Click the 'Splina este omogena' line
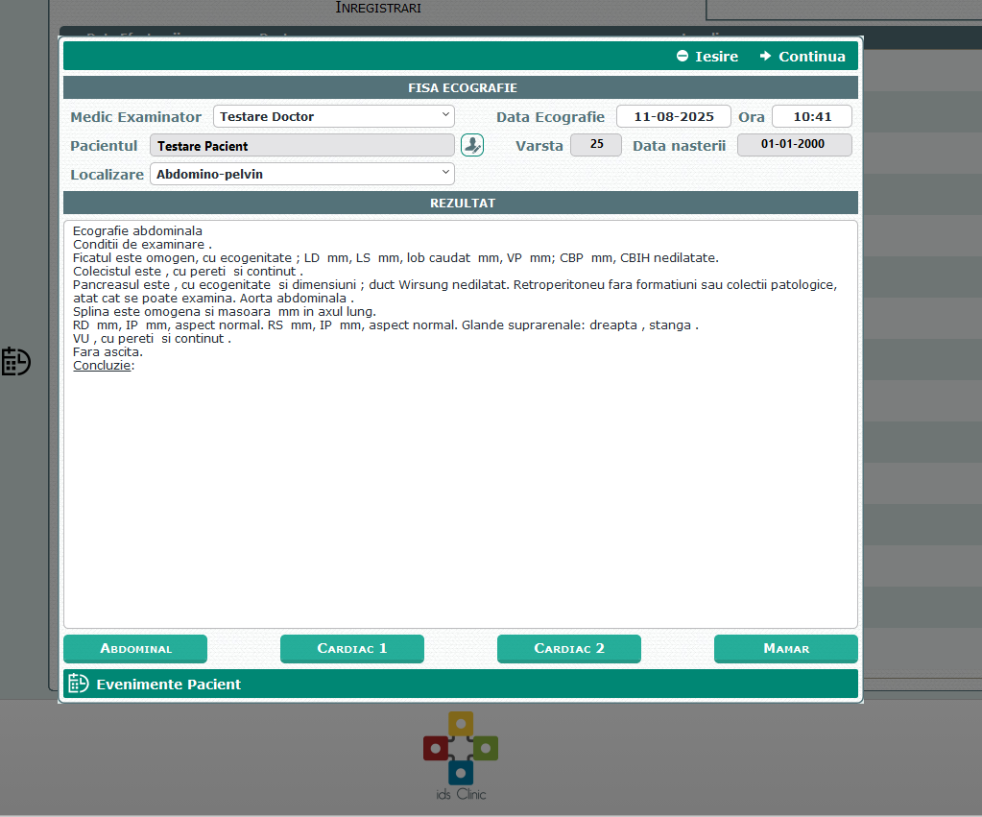 (225, 311)
